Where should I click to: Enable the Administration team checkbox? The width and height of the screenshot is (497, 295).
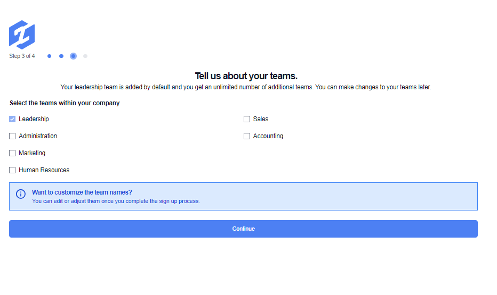(12, 136)
